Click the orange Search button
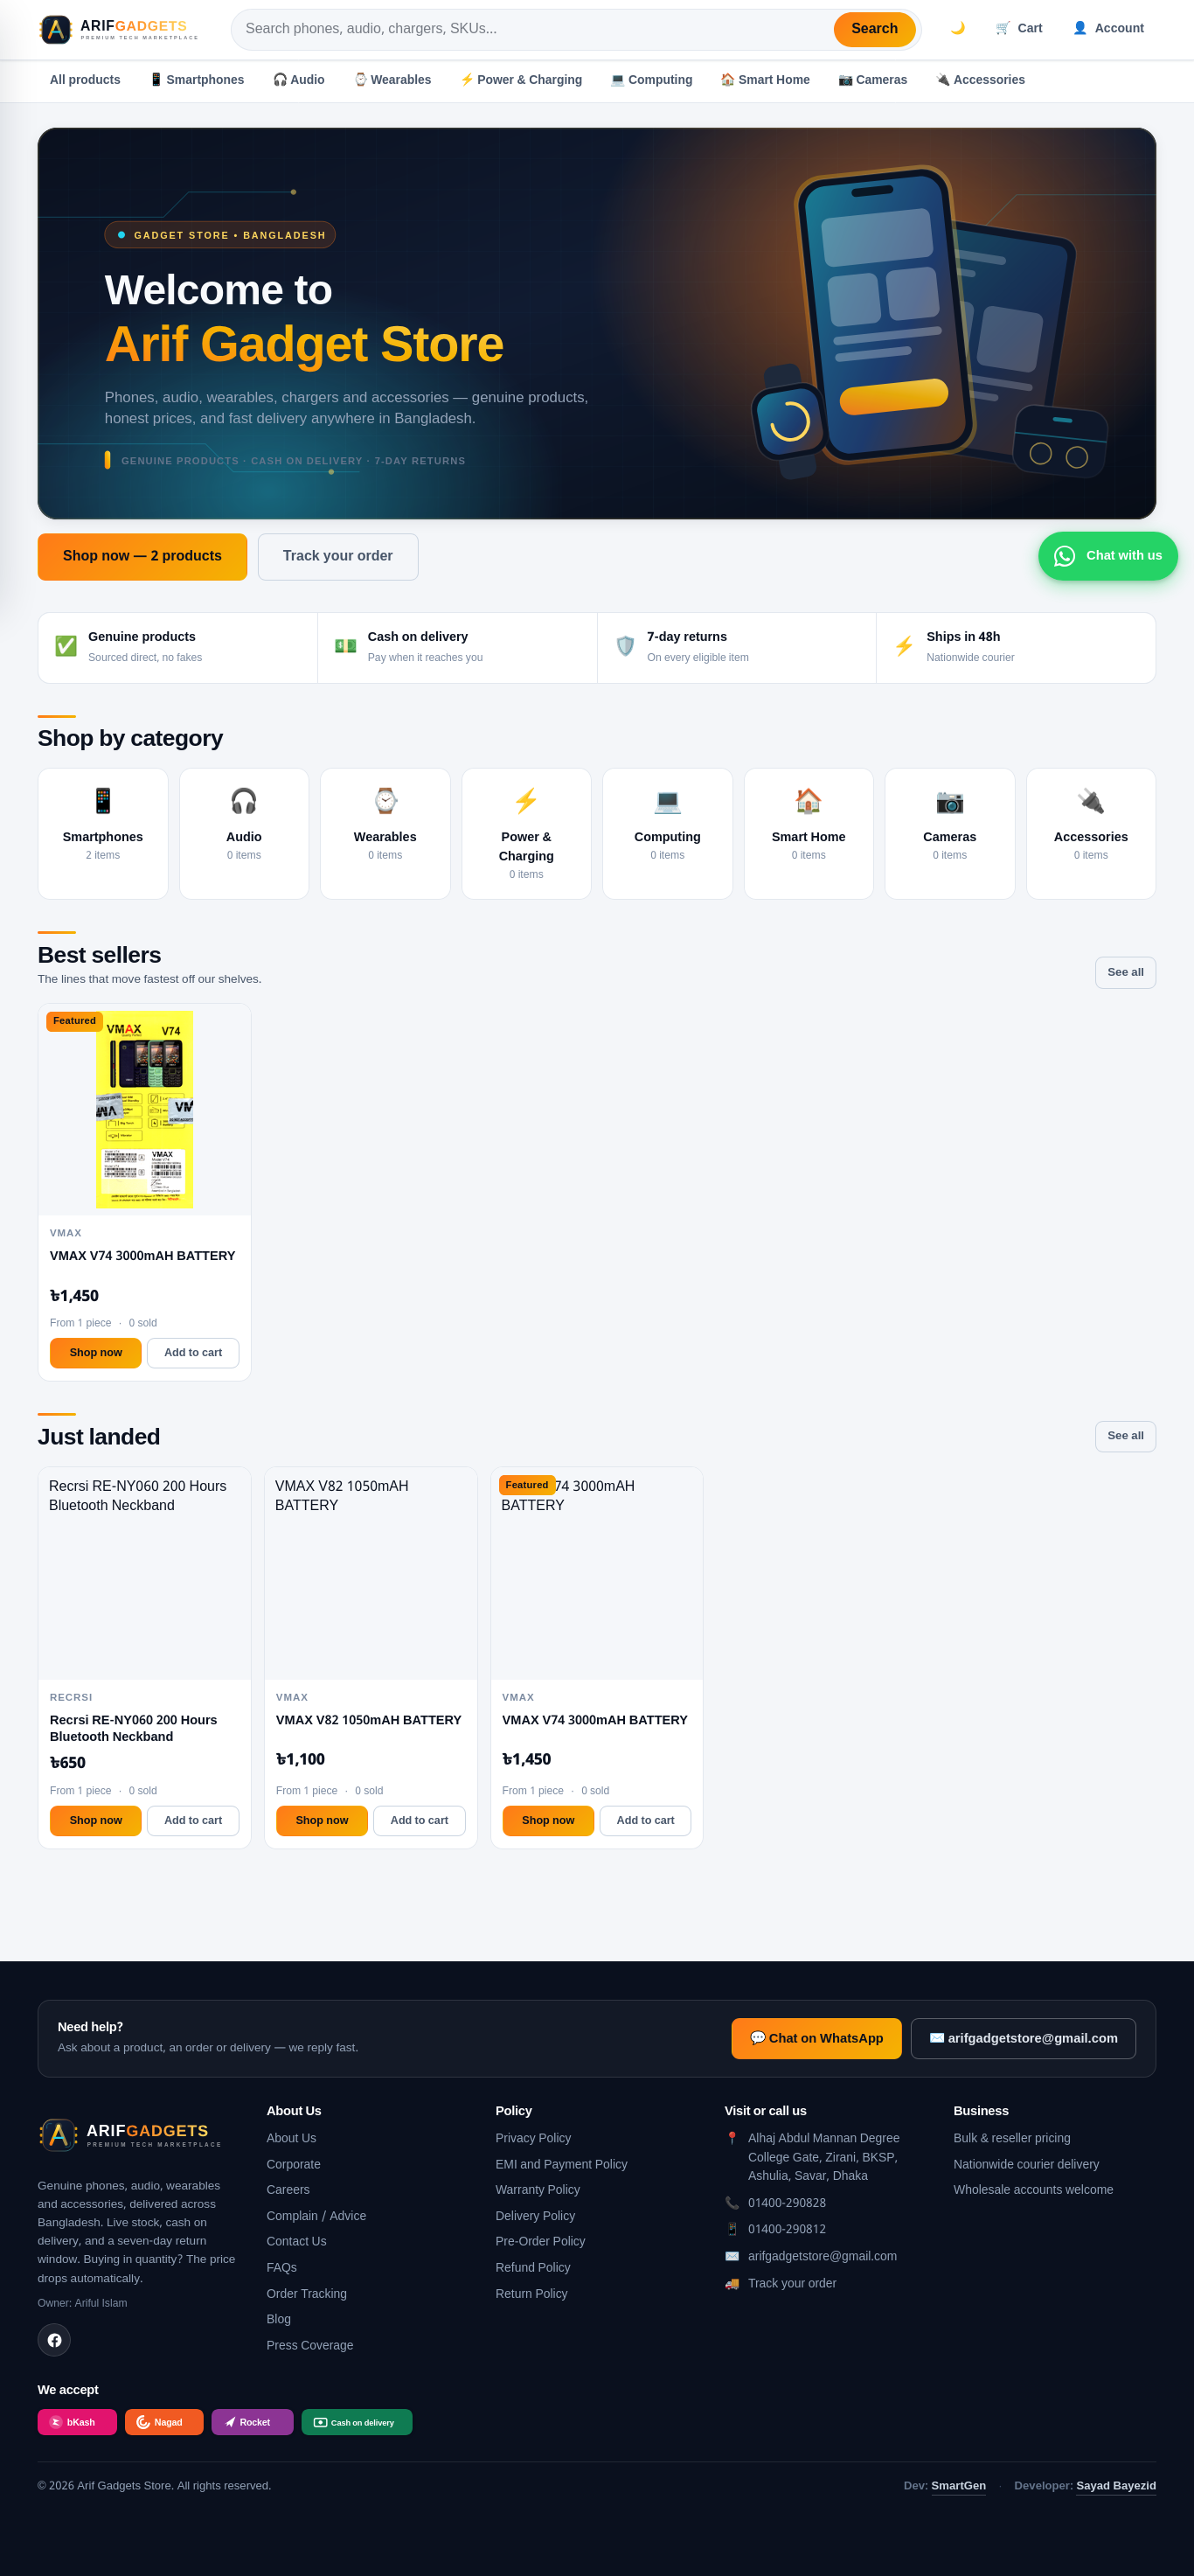1194x2576 pixels. click(x=874, y=29)
